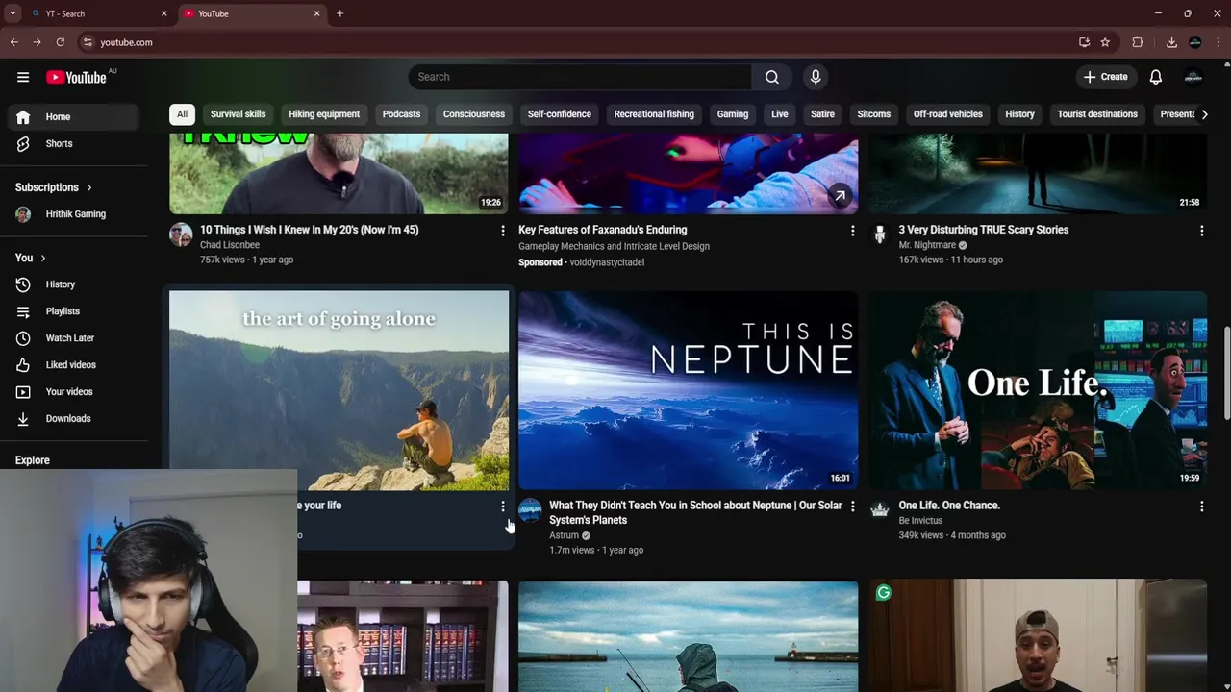Click the page vertical scrollbar
This screenshot has height=692, width=1231.
click(x=1226, y=373)
